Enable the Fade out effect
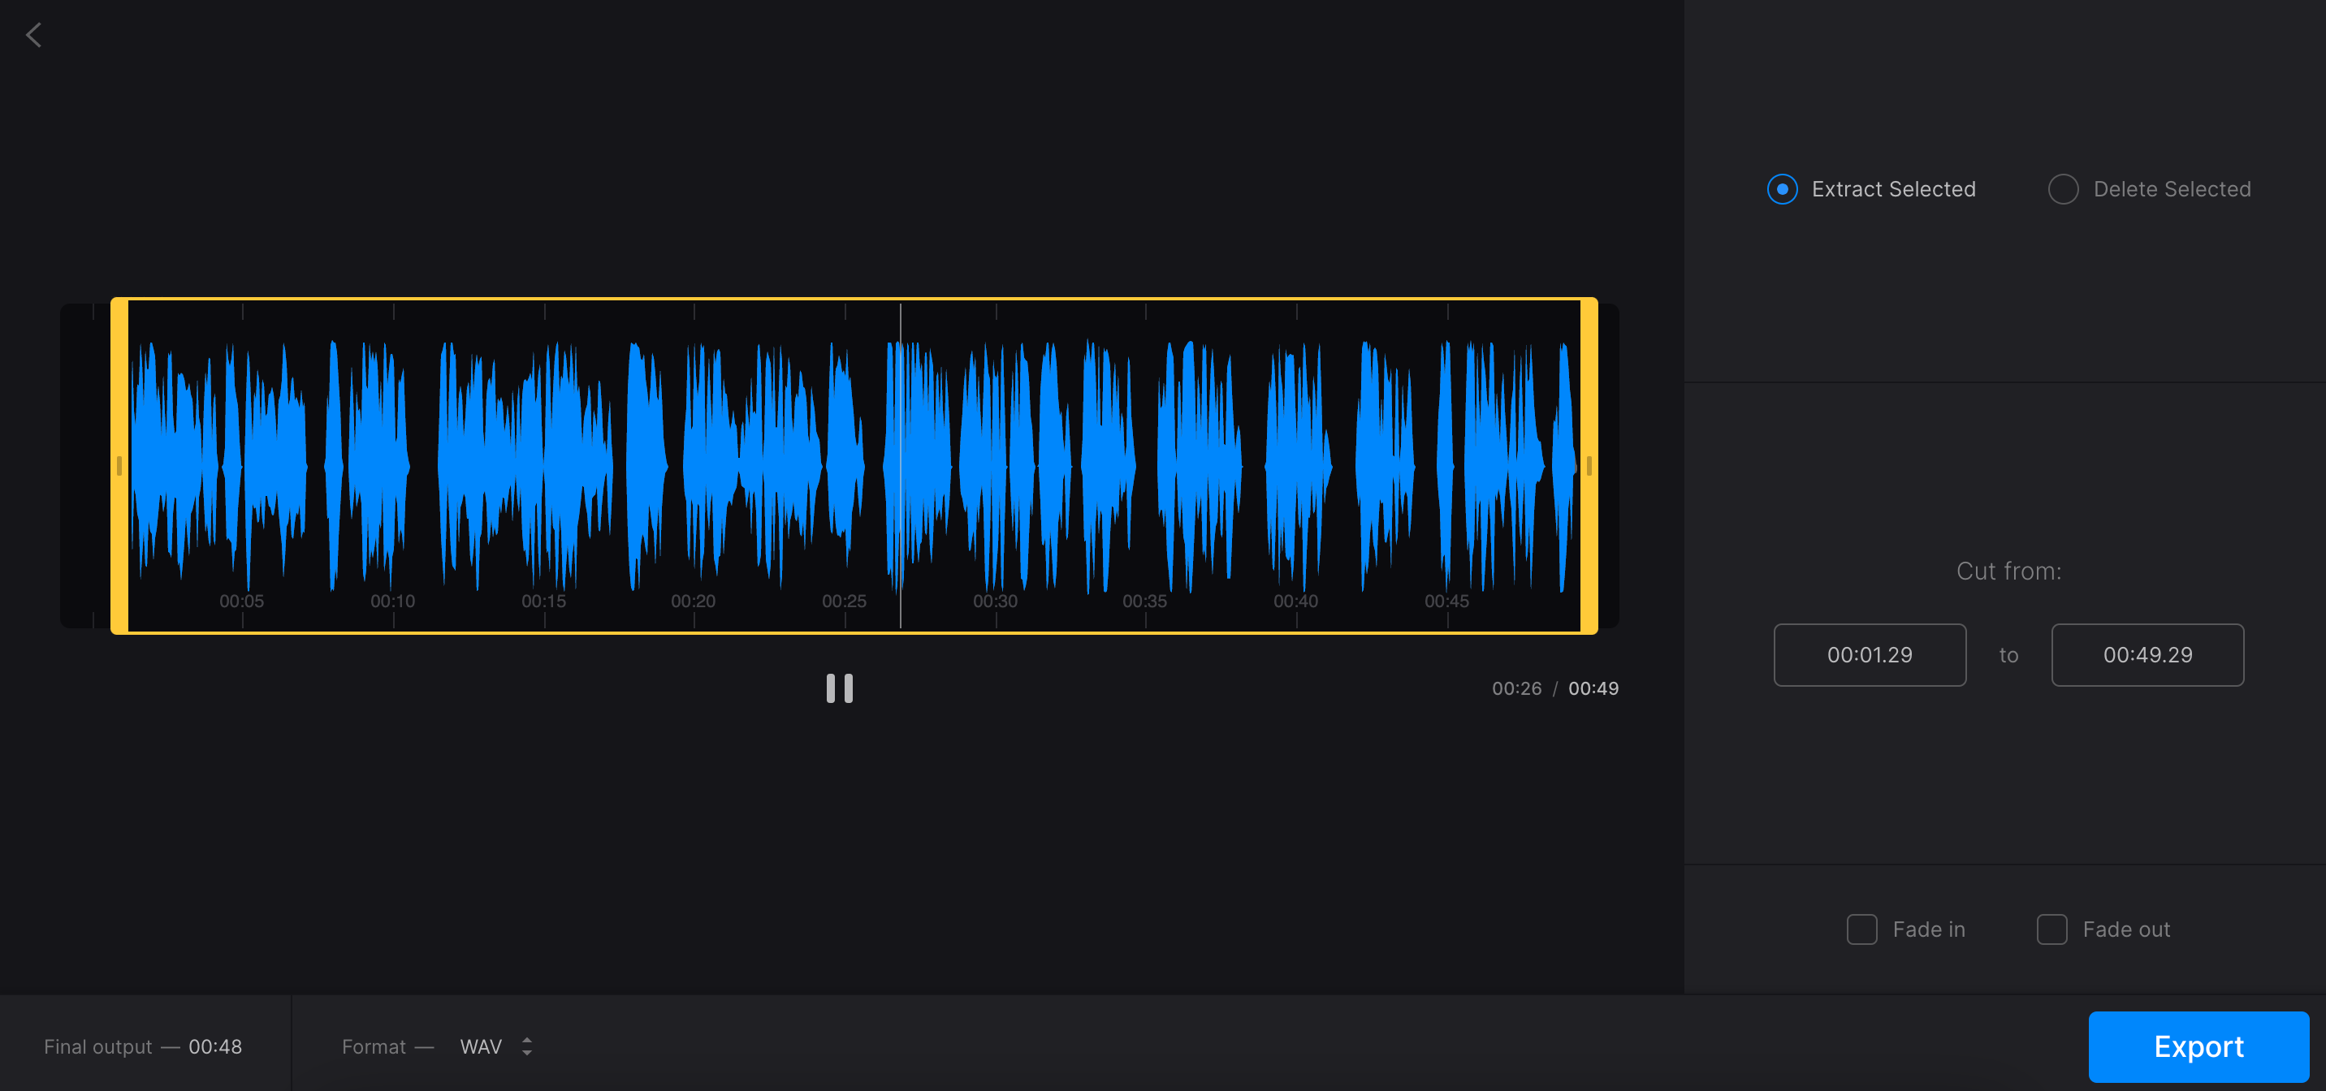The width and height of the screenshot is (2326, 1091). pos(2052,929)
